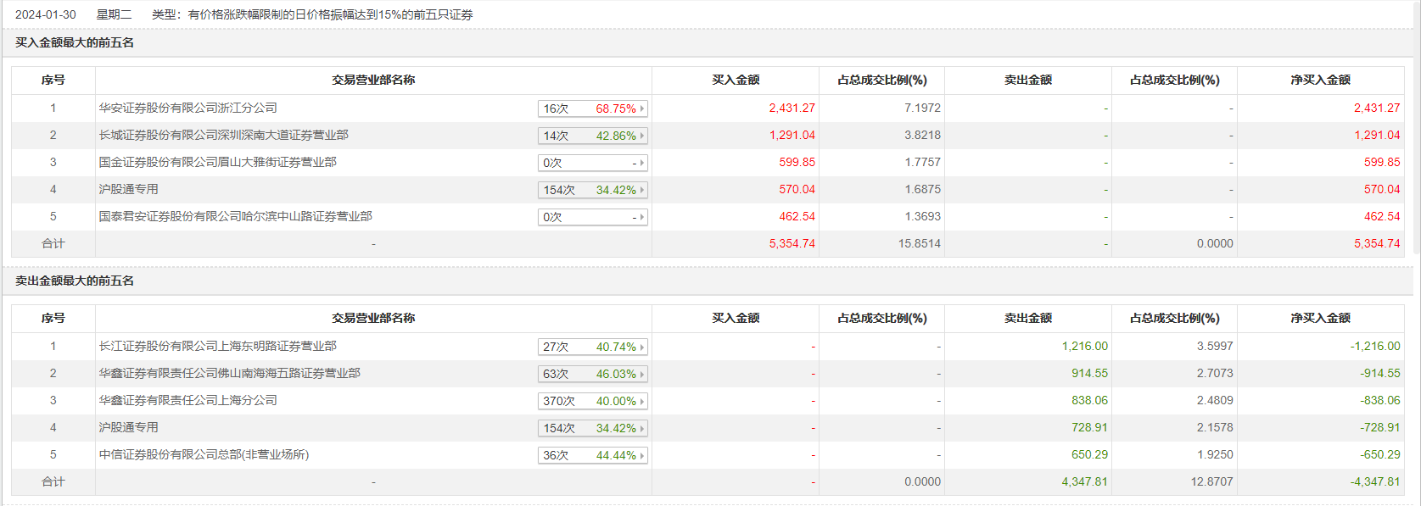1421x506 pixels.
Task: Click 中信证券股份有限公司总部 broker link
Action: tap(204, 454)
